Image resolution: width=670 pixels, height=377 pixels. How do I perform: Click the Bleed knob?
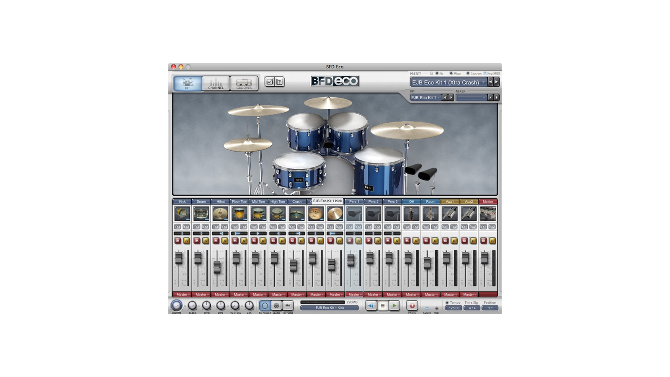click(x=192, y=305)
